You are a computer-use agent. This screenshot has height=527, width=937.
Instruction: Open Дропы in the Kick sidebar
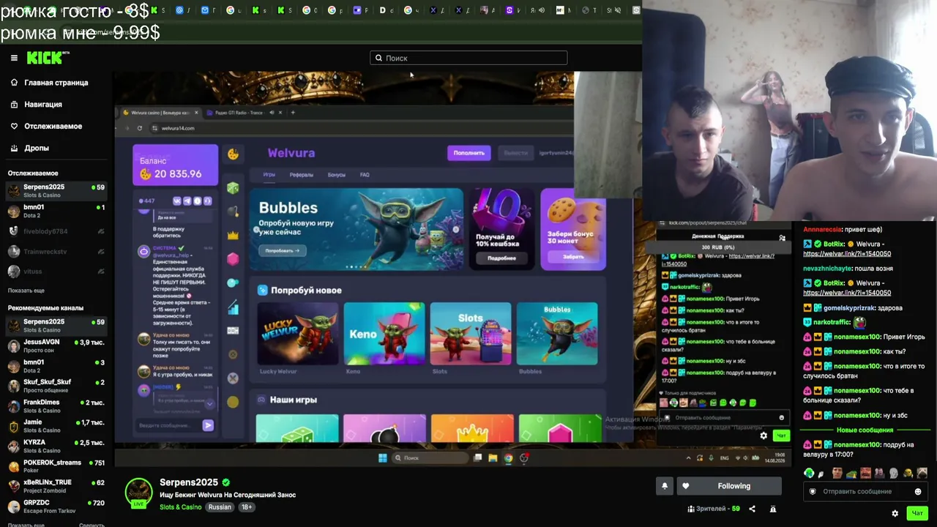pyautogui.click(x=37, y=149)
